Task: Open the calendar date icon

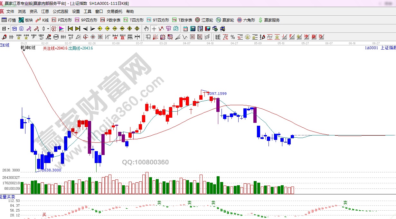Action: pos(185,29)
